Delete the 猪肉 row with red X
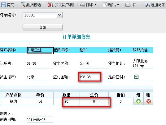 click(149, 101)
